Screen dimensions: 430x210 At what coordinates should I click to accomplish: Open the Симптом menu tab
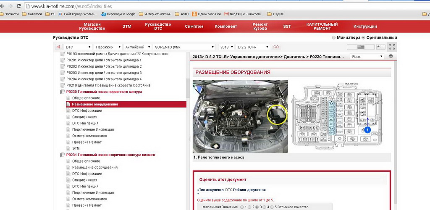click(x=194, y=26)
